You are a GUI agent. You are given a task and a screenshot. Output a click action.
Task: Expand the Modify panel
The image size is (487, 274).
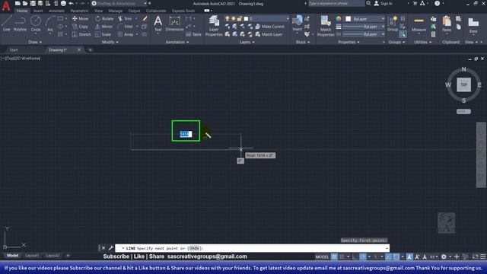click(x=110, y=42)
